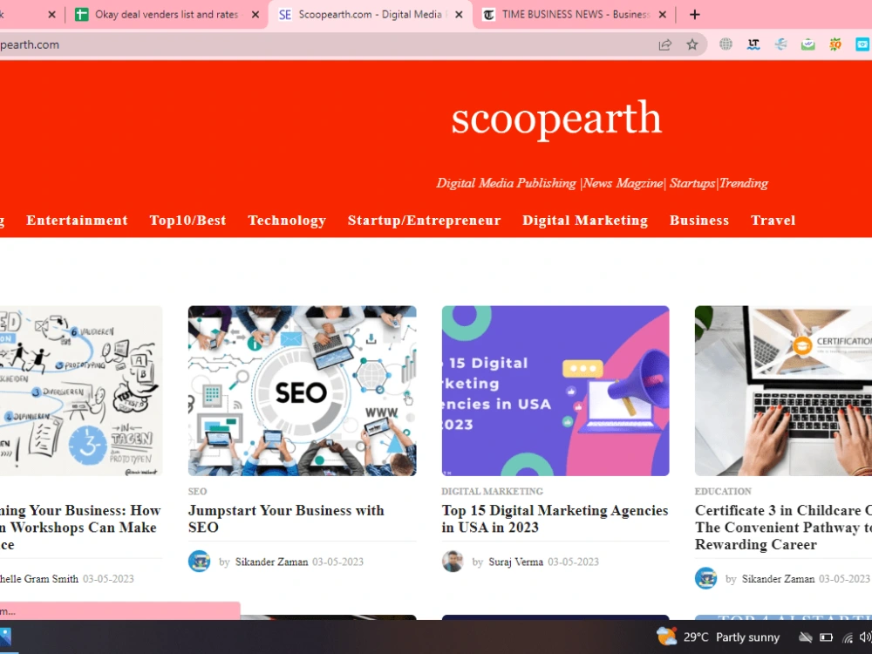
Task: Open the globe extension icon
Action: point(726,44)
